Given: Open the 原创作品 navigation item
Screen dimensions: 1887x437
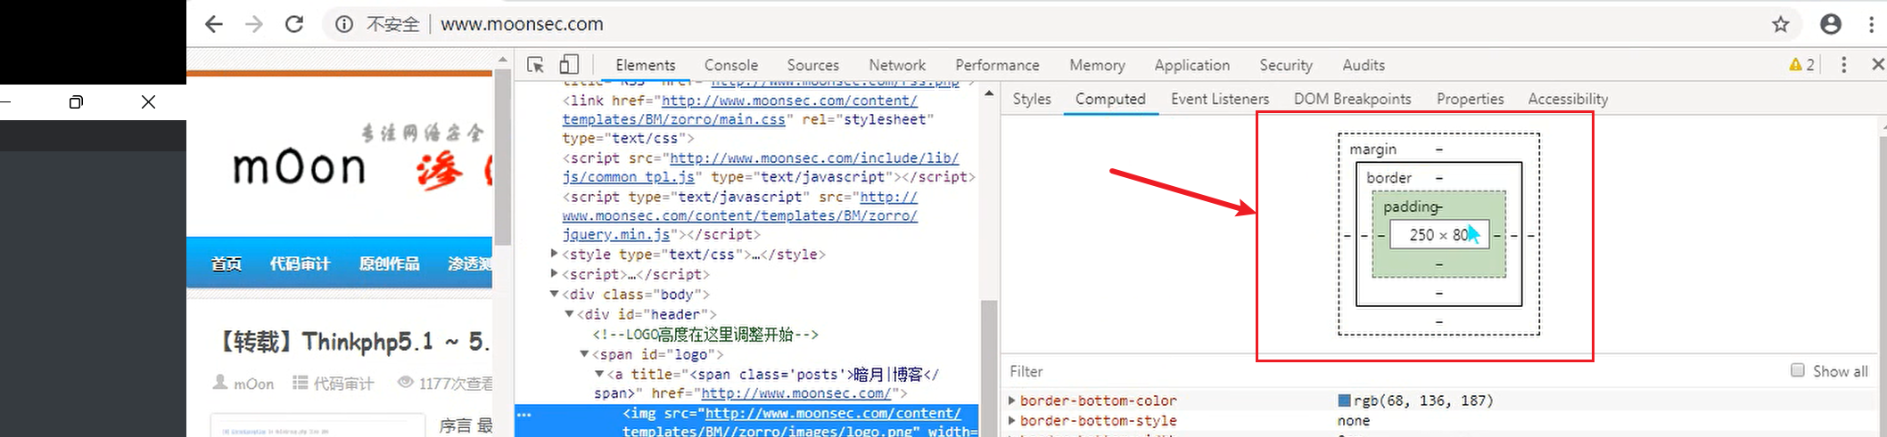Looking at the screenshot, I should (389, 263).
